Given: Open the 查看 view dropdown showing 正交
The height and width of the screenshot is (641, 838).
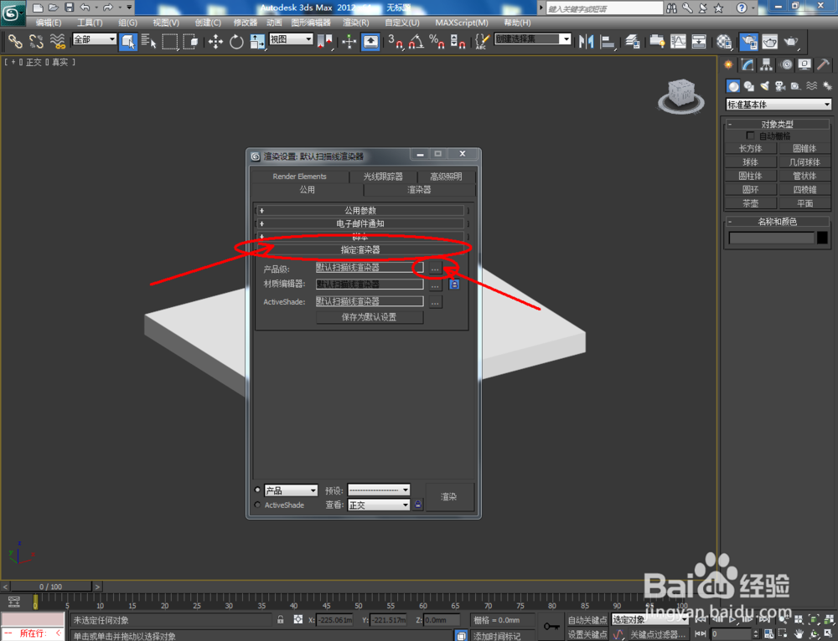Looking at the screenshot, I should point(379,505).
